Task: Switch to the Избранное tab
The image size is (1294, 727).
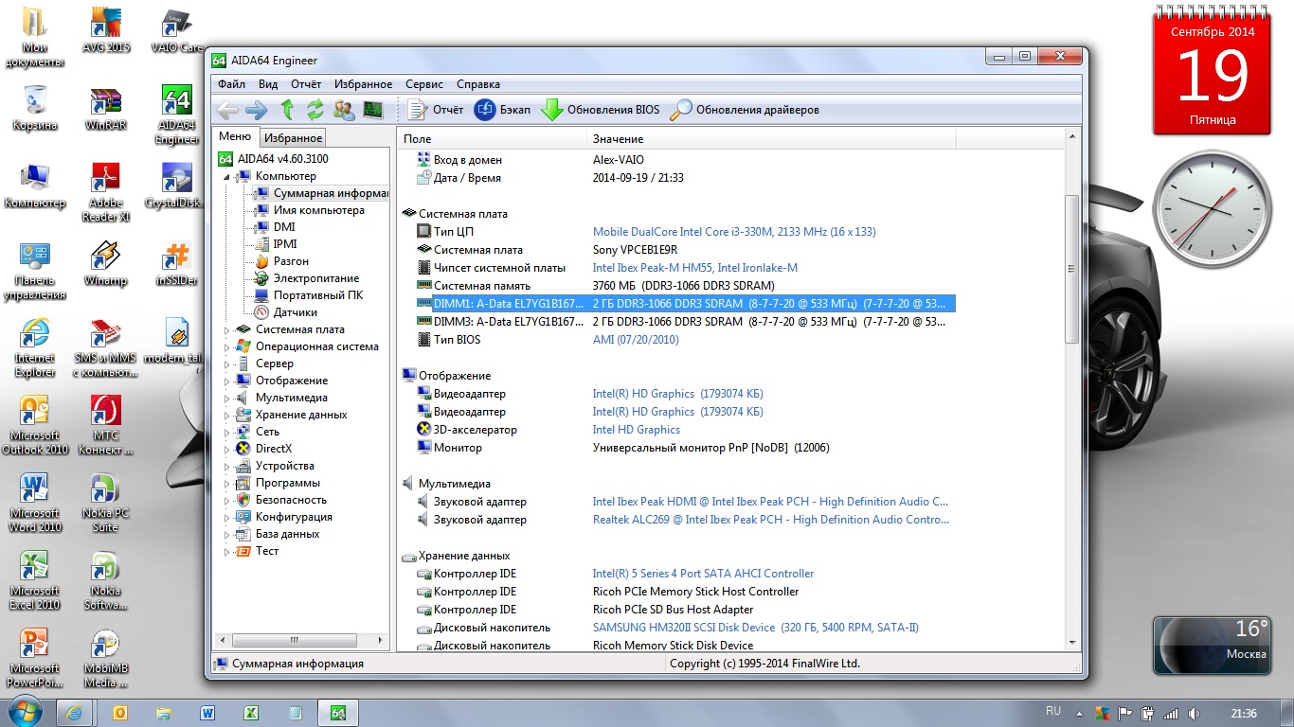Action: 293,138
